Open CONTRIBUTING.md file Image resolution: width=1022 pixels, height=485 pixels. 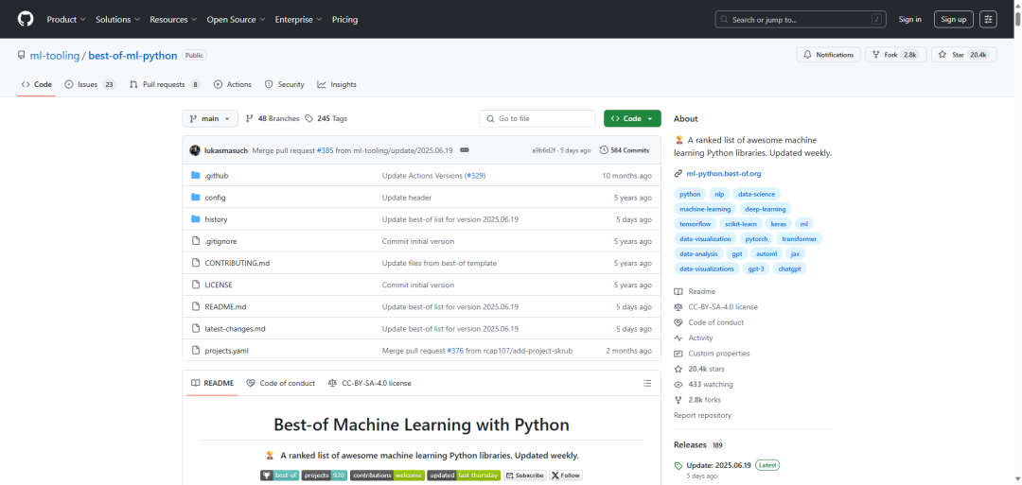(238, 263)
